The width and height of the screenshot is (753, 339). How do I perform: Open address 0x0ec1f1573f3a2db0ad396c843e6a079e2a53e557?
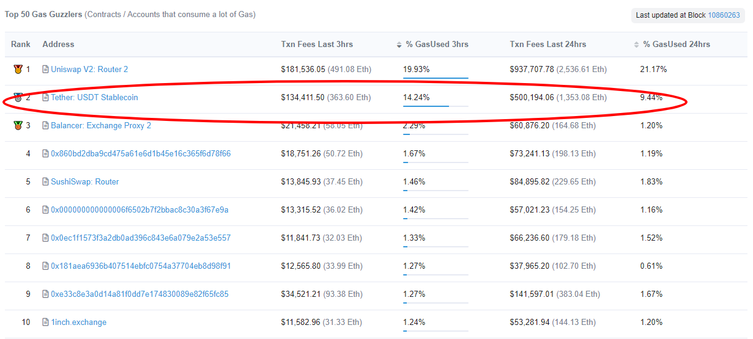pyautogui.click(x=141, y=238)
